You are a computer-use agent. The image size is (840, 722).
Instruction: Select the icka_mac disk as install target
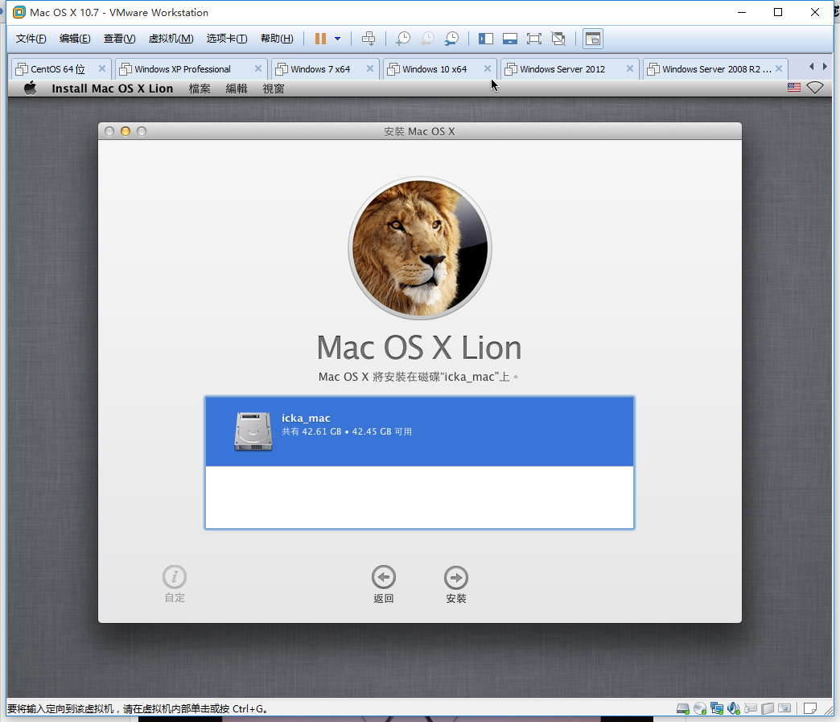click(x=419, y=431)
